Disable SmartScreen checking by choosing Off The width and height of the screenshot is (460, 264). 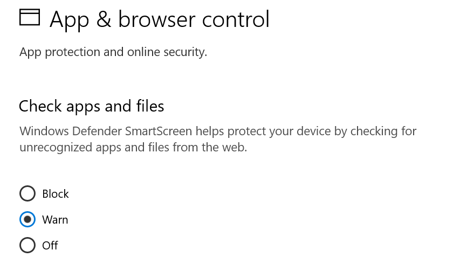[28, 245]
